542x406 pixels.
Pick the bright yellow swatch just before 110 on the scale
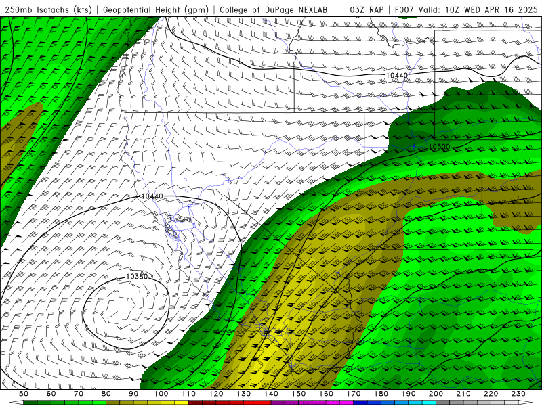tap(182, 403)
